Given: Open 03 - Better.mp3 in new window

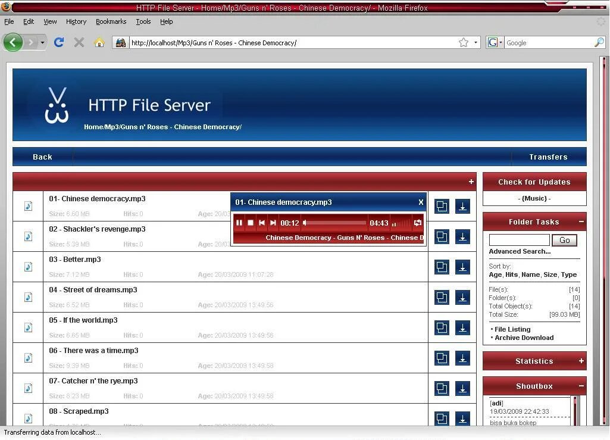Looking at the screenshot, I should coord(442,267).
